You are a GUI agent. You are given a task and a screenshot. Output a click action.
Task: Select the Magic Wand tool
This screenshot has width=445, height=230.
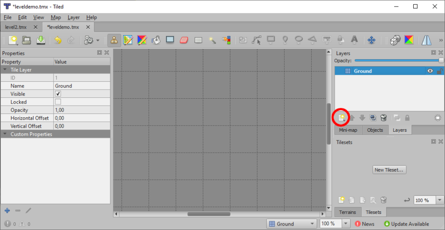[x=212, y=40]
